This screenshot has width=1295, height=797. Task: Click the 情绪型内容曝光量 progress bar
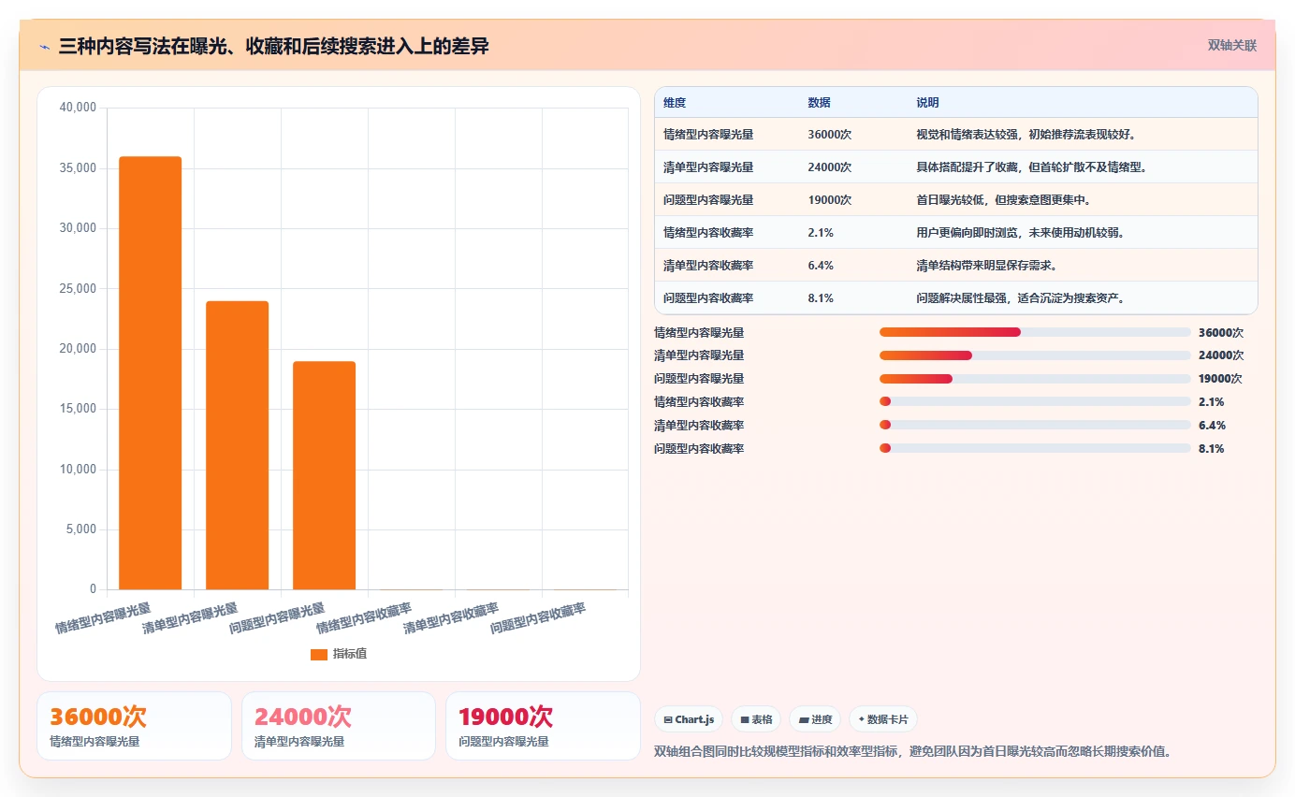click(x=1035, y=332)
